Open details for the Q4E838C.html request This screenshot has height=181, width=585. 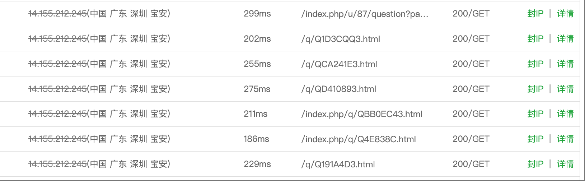565,139
